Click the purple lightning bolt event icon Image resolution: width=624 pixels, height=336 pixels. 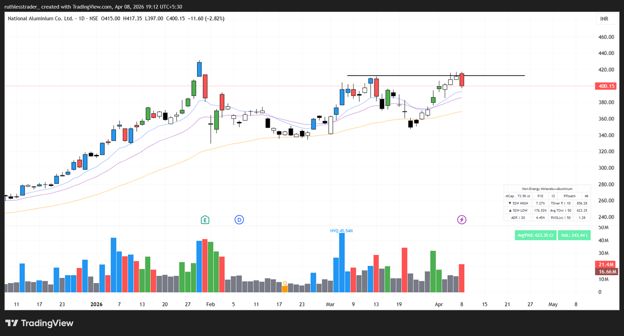pos(462,220)
